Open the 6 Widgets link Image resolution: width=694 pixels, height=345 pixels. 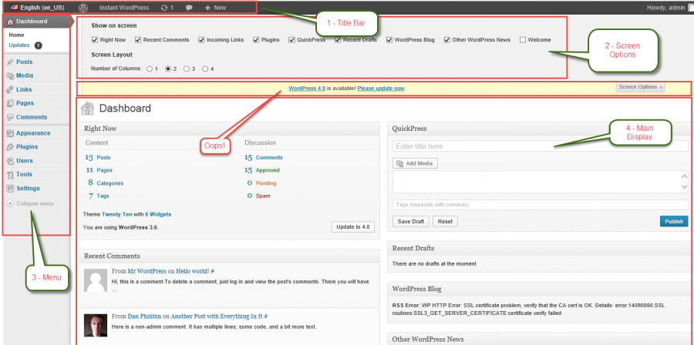(158, 214)
